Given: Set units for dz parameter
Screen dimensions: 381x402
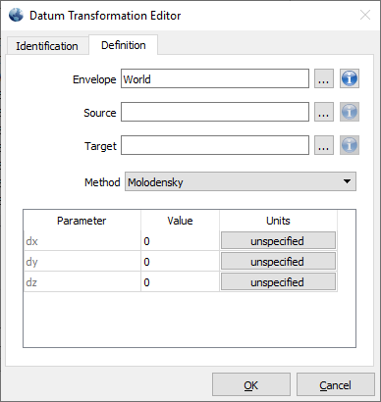Looking at the screenshot, I should [278, 282].
